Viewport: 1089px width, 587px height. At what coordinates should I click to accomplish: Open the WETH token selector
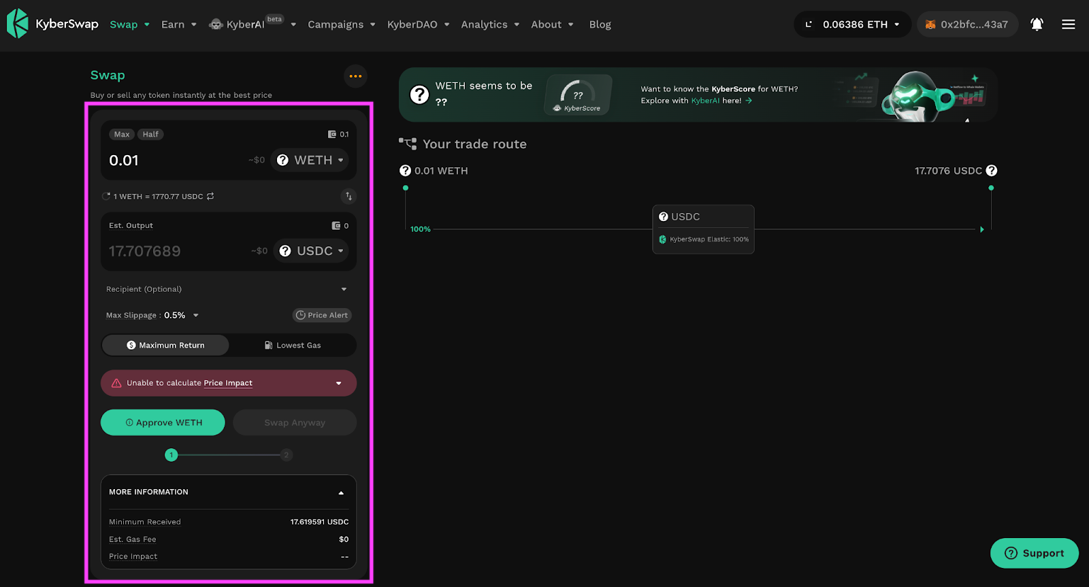[310, 161]
